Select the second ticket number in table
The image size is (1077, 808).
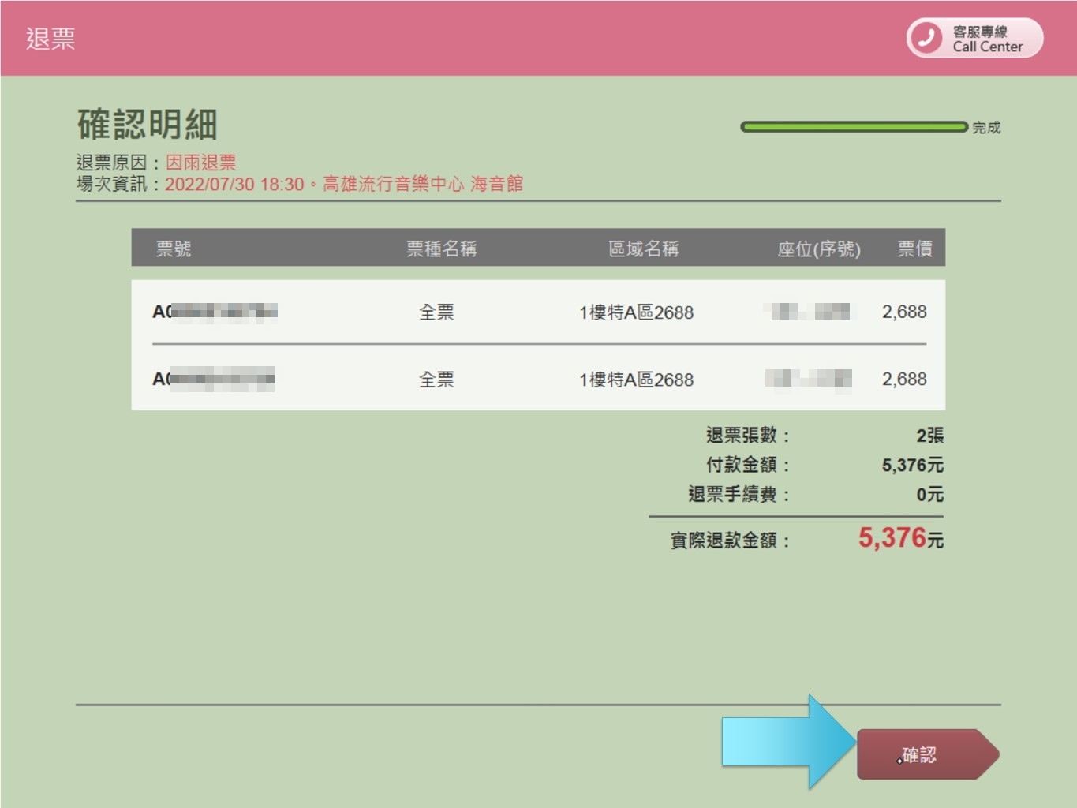pyautogui.click(x=213, y=380)
